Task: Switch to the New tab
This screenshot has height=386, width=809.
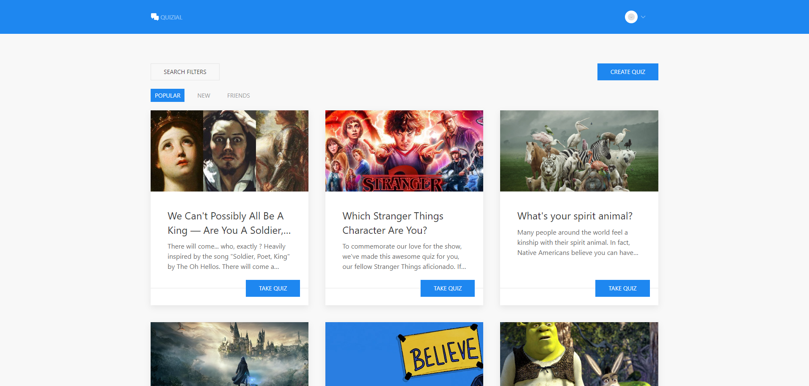Action: pos(204,96)
